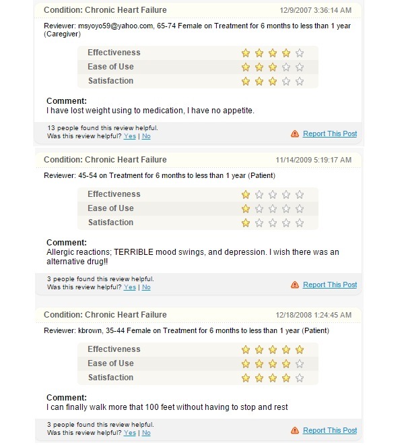Click the warning icon in the msyoyo59 review
The width and height of the screenshot is (404, 445).
pyautogui.click(x=295, y=133)
